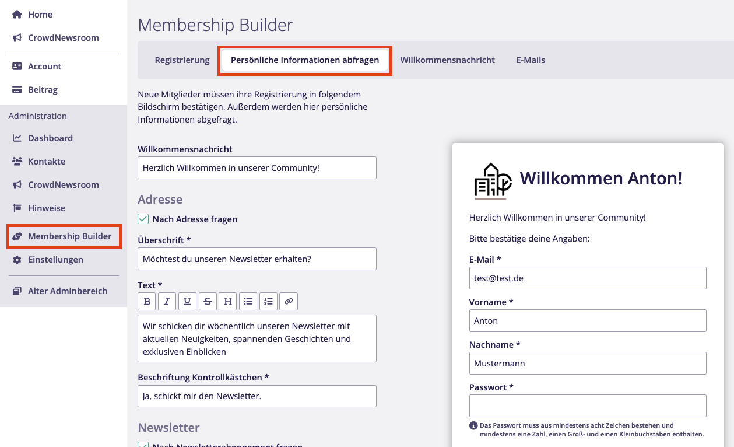
Task: Insert a numbered list
Action: coord(268,301)
